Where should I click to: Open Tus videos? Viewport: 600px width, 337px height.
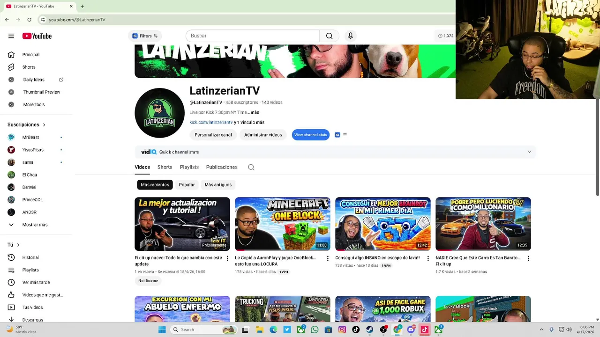[x=32, y=308]
